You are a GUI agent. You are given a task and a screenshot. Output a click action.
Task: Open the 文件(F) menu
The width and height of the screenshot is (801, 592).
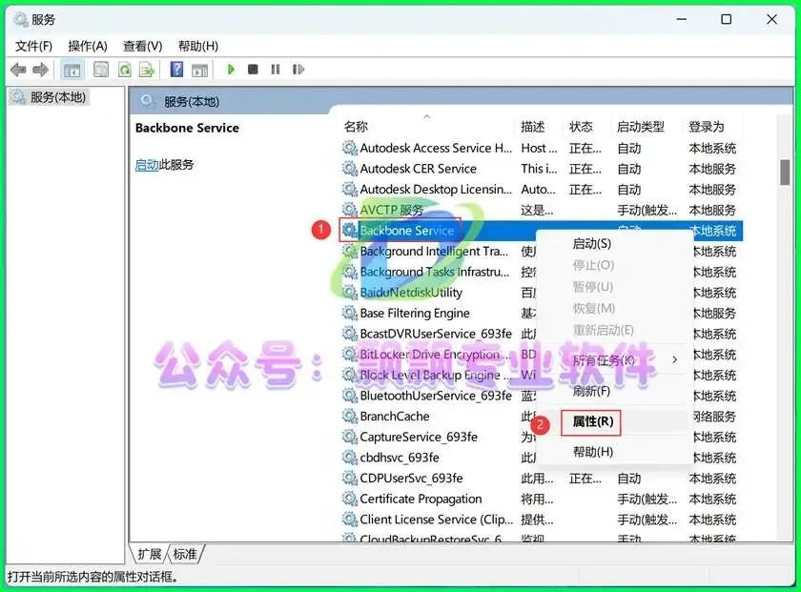point(33,46)
